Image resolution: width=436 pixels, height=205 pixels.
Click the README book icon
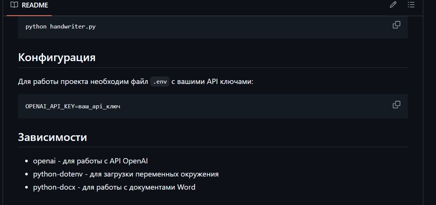(14, 5)
